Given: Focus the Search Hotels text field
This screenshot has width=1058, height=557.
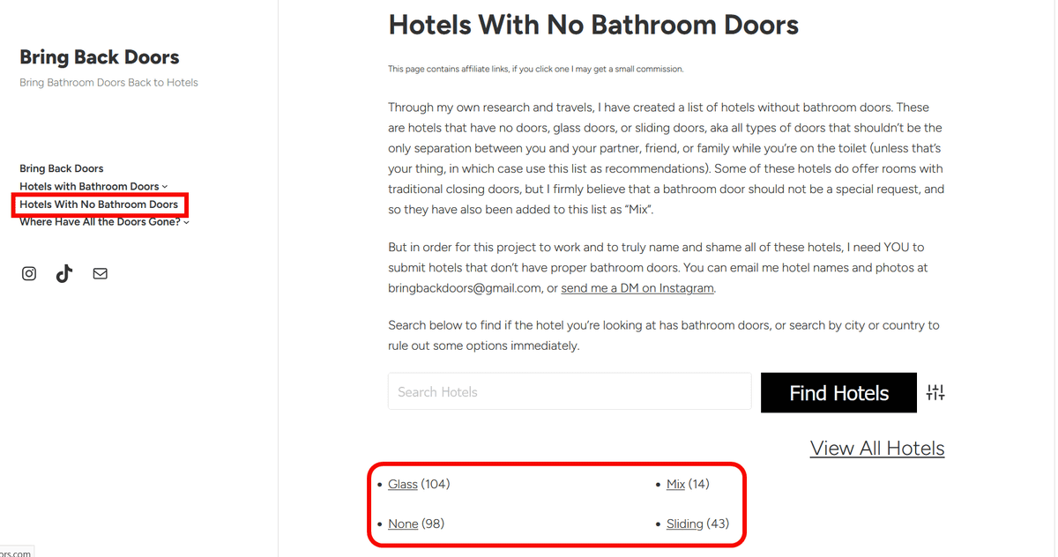Looking at the screenshot, I should click(570, 392).
